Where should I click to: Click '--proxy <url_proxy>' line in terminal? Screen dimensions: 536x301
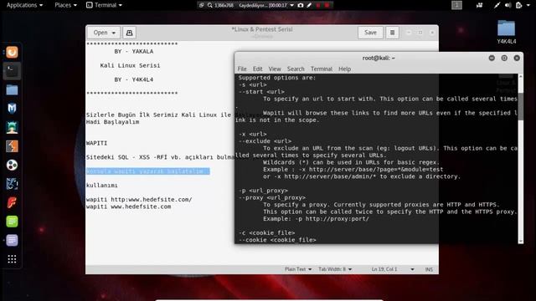(x=272, y=197)
